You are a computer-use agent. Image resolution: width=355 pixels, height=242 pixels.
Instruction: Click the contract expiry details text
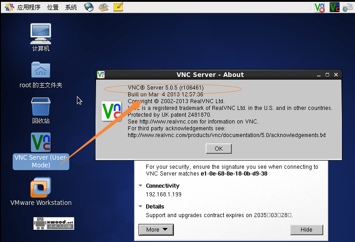pyautogui.click(x=219, y=215)
